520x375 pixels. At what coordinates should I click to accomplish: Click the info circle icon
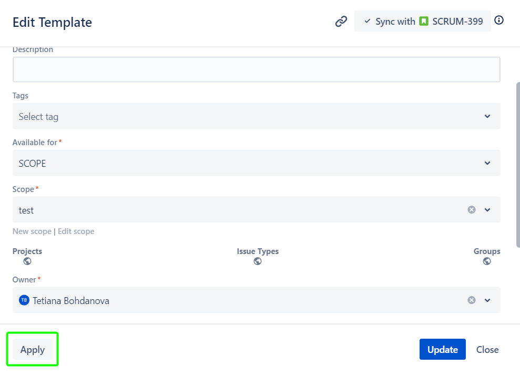(x=499, y=21)
